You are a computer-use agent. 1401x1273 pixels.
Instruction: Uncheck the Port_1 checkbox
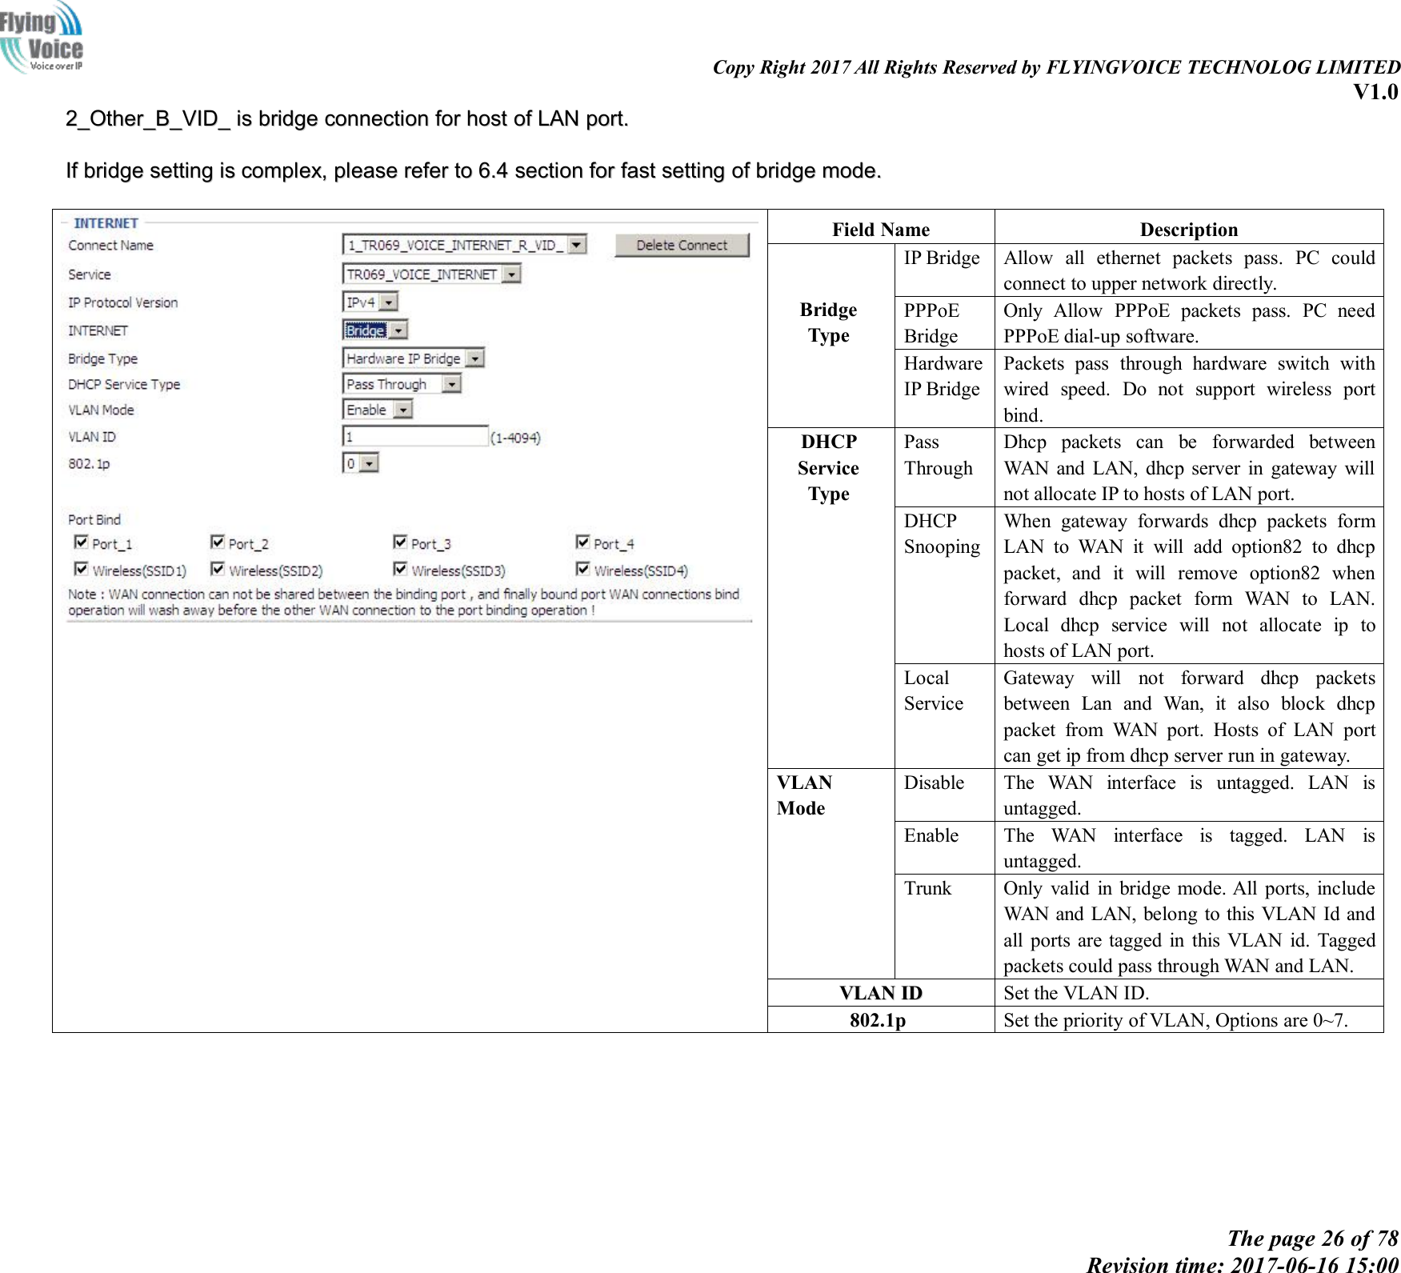click(82, 544)
